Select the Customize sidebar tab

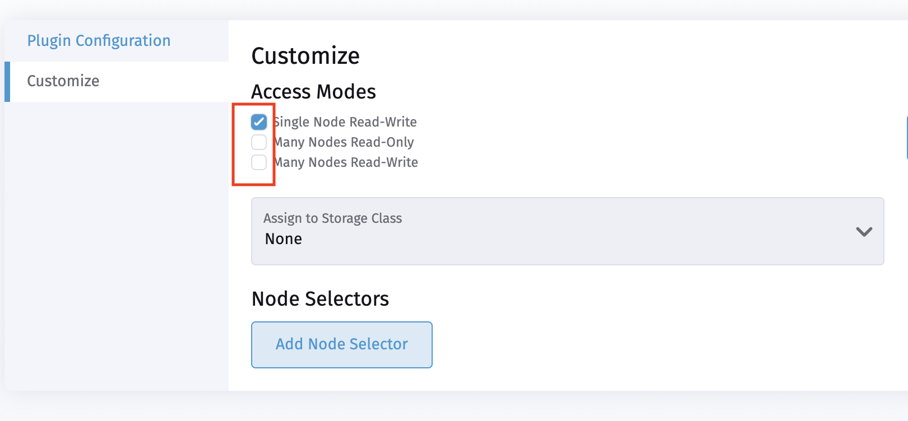pyautogui.click(x=63, y=81)
